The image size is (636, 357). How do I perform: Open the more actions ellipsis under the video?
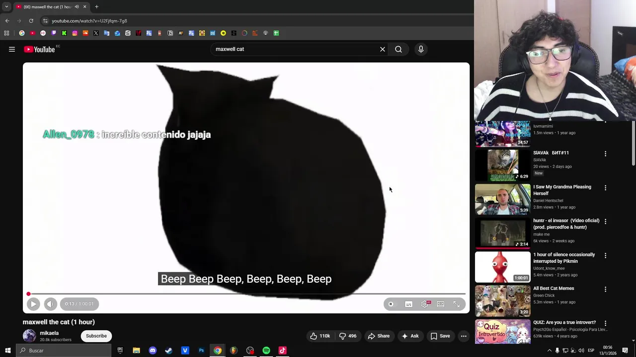click(464, 336)
